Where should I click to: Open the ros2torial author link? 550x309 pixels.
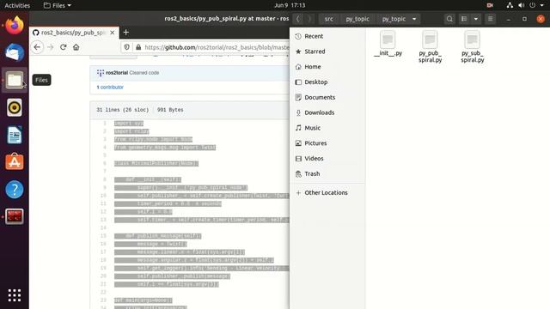(117, 73)
